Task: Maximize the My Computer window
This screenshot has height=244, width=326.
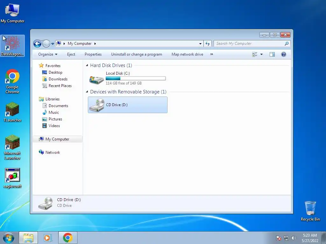Action: 275,35
